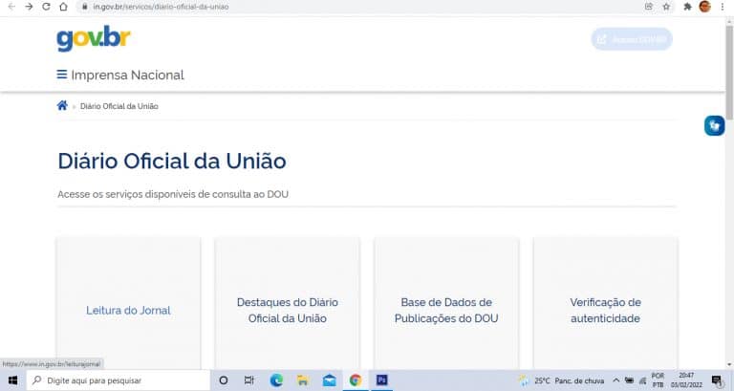Open the VLibras accessibility widget
Screen dimensions: 734x391
(714, 125)
